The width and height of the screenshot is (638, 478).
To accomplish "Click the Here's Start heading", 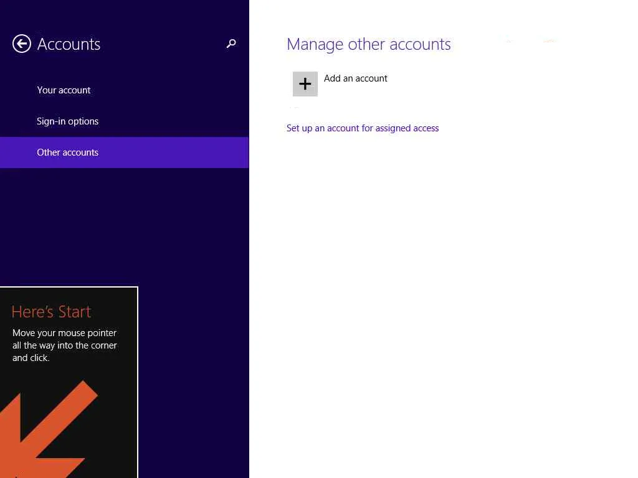I will pos(51,312).
